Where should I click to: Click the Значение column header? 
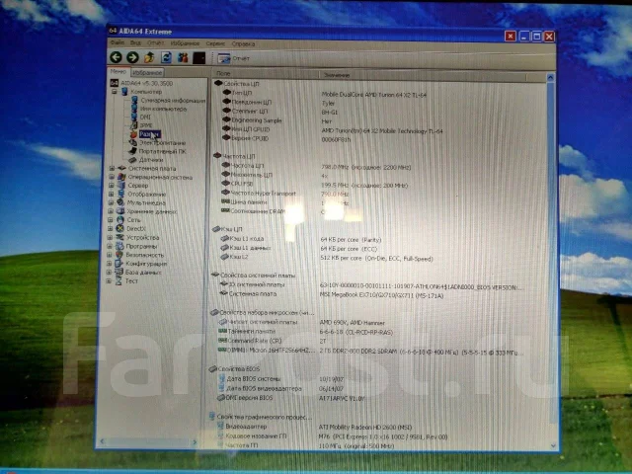click(x=424, y=75)
